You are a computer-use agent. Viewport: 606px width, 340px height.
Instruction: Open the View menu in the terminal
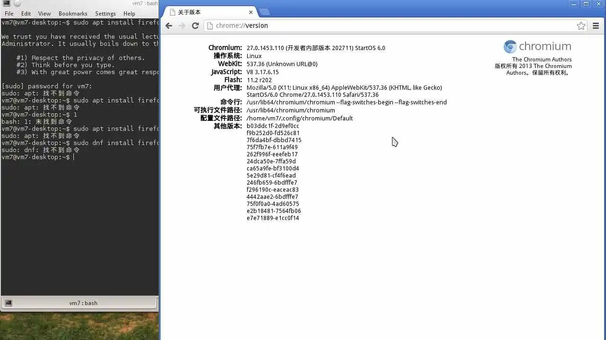[x=45, y=14]
